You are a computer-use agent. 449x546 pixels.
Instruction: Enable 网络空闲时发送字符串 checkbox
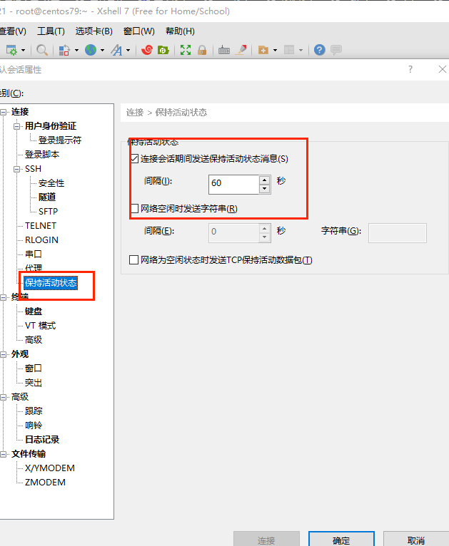134,209
